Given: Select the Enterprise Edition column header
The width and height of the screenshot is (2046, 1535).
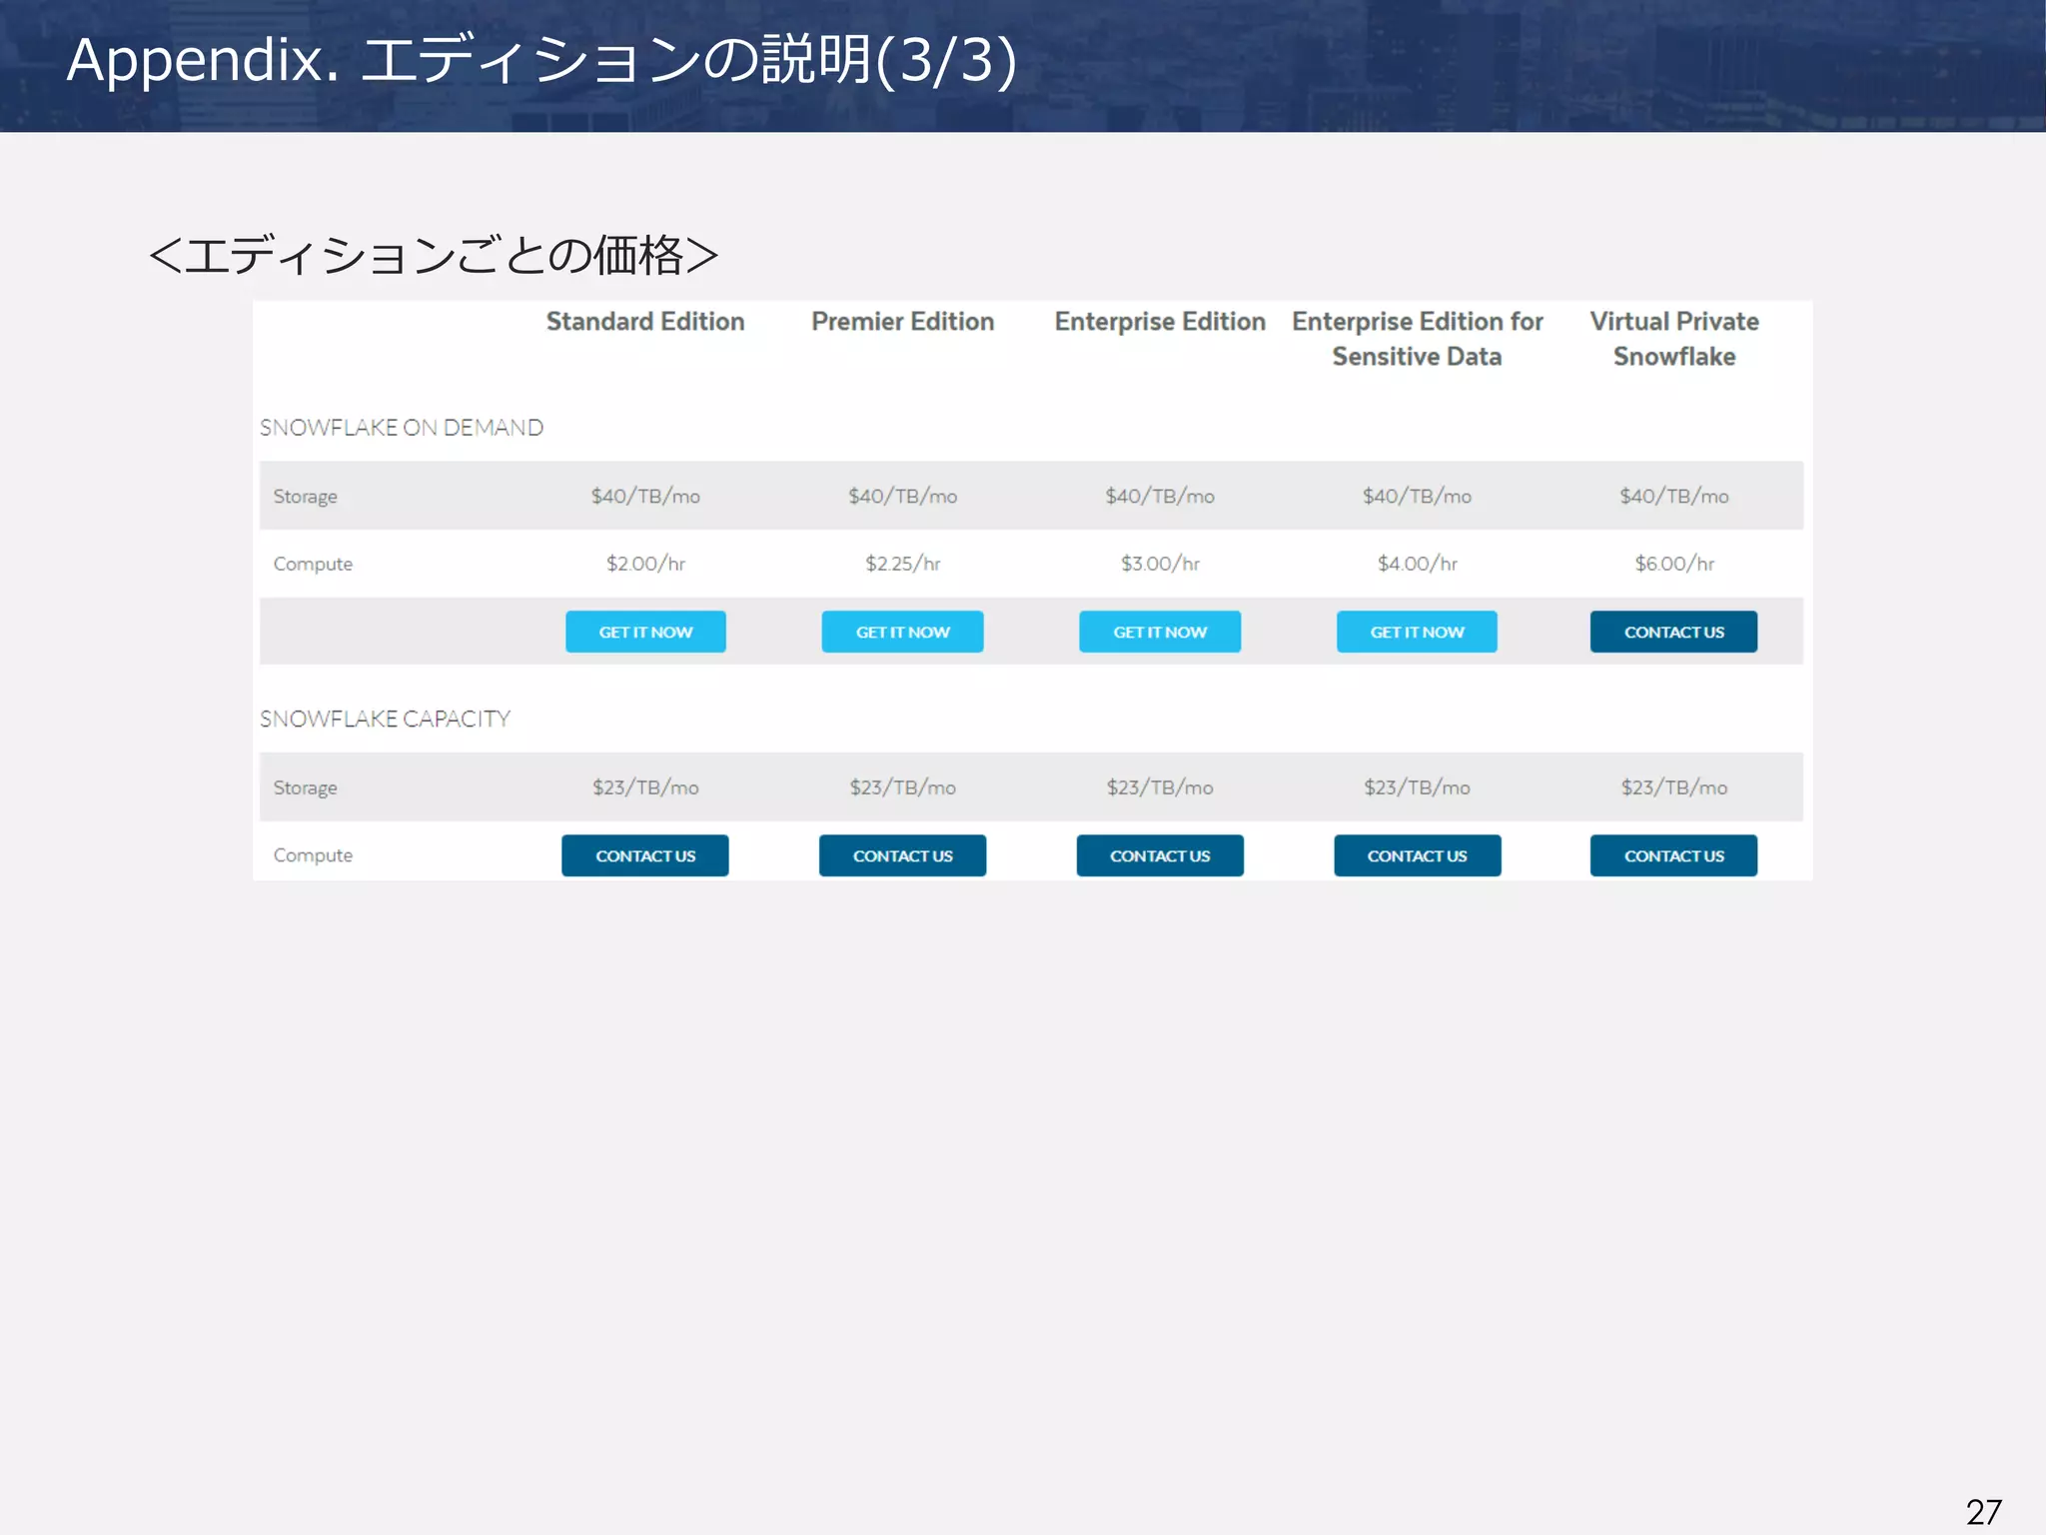Looking at the screenshot, I should click(1160, 322).
